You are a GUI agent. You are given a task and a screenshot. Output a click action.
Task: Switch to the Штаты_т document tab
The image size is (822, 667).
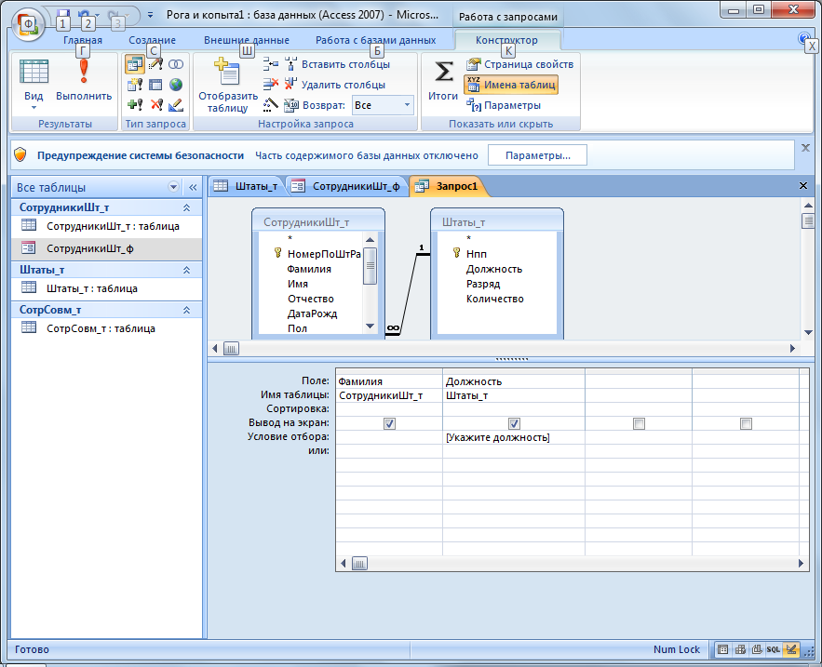coord(247,186)
